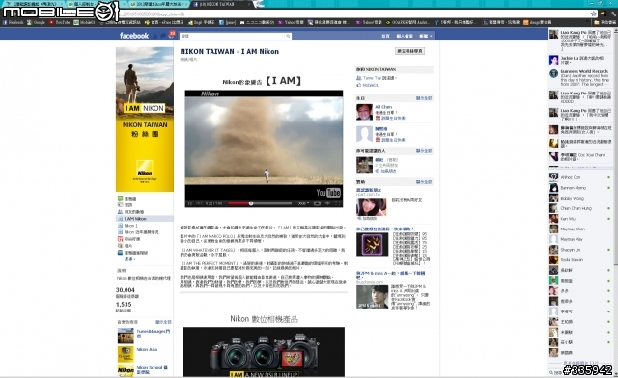Switch to the NIKON TAIWAN browser tab
The height and width of the screenshot is (378, 618).
coord(221,4)
